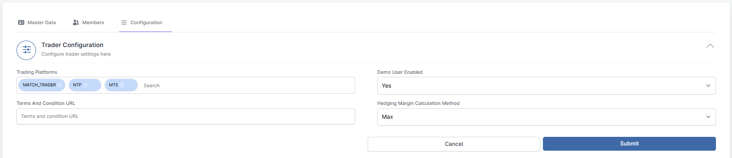Remove the MT5 platform tag
The height and width of the screenshot is (158, 732).
122,85
